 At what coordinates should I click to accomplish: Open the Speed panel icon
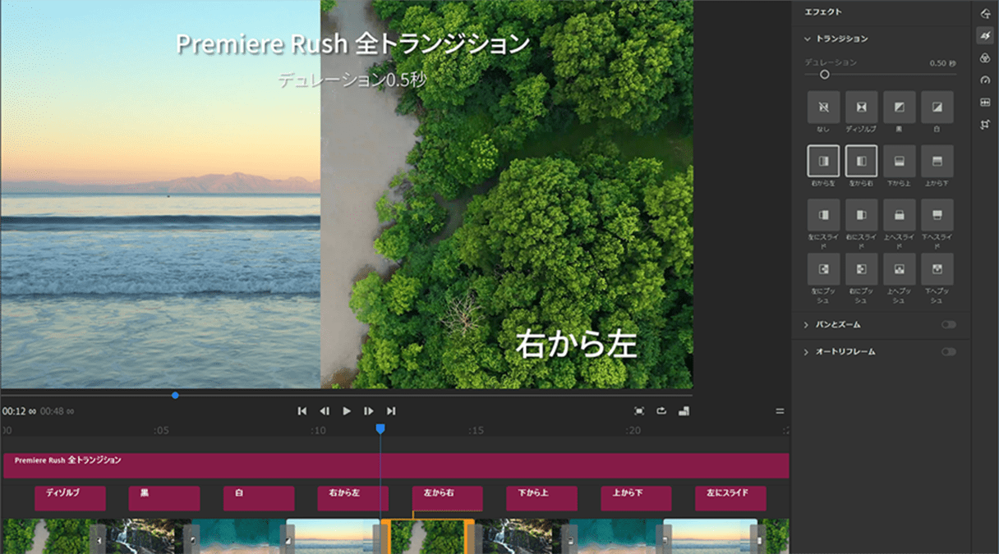[985, 80]
